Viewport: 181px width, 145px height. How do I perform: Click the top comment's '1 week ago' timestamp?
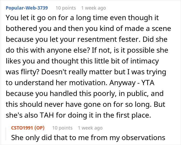pyautogui.click(x=93, y=8)
